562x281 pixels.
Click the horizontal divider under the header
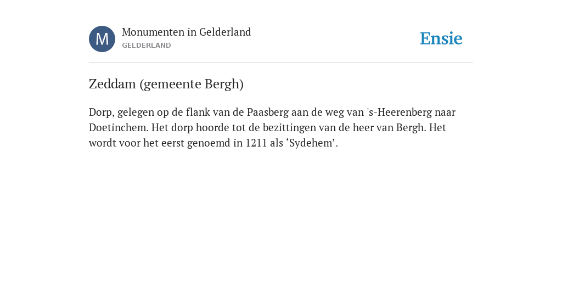point(281,63)
